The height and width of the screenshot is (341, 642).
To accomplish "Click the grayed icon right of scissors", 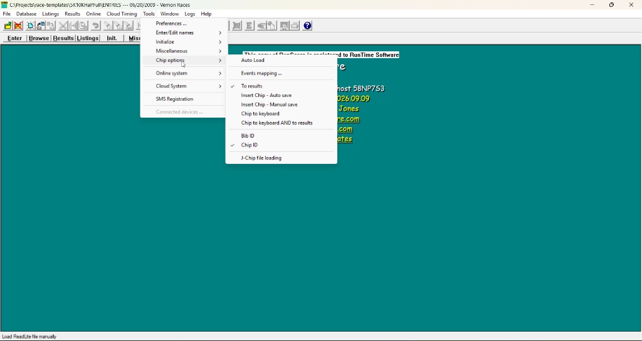I will click(x=73, y=26).
